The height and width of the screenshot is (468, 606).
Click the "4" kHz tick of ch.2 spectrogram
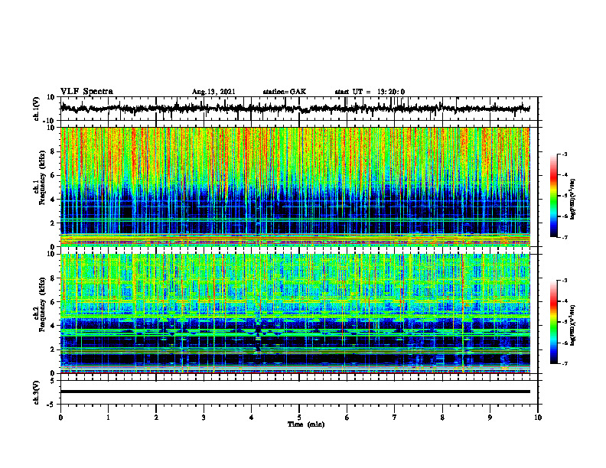click(54, 326)
